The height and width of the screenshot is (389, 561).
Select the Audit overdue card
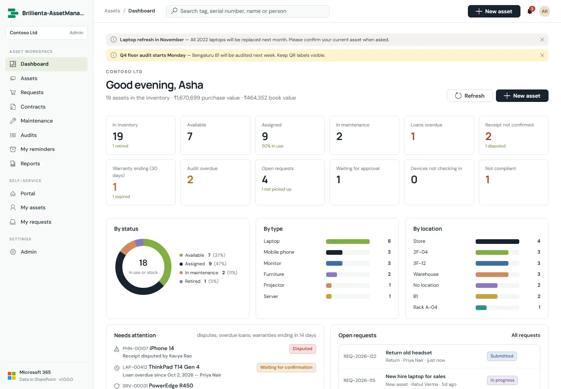pos(215,182)
